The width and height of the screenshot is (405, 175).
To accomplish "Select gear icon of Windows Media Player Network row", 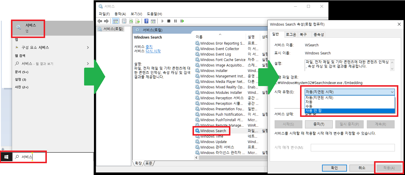I will 197,82.
